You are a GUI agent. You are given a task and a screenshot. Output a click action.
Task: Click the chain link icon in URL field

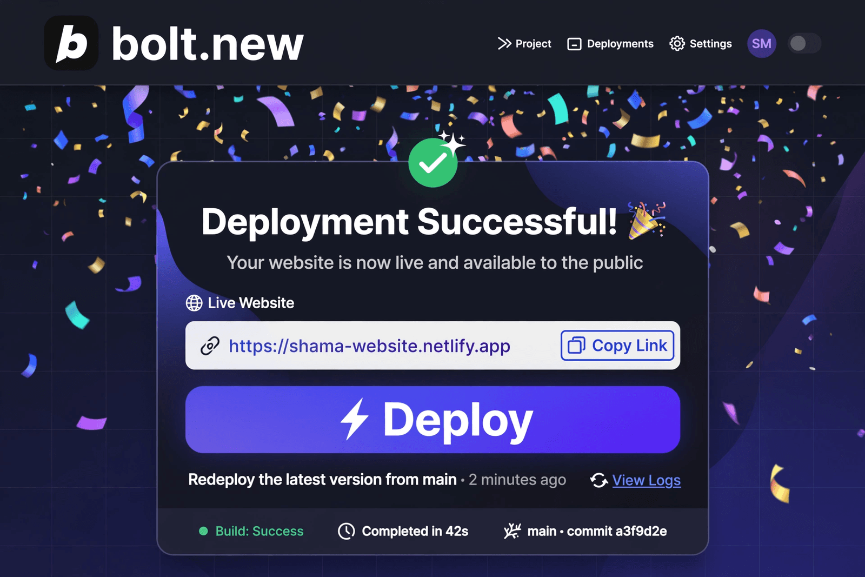point(210,346)
